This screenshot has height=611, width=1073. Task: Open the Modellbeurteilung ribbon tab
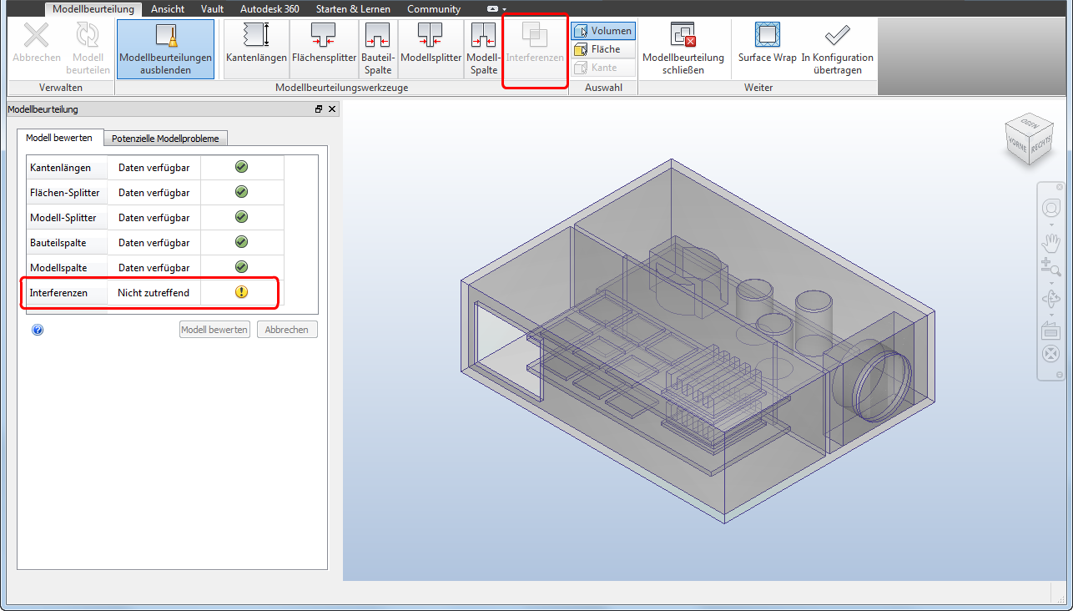click(x=93, y=9)
